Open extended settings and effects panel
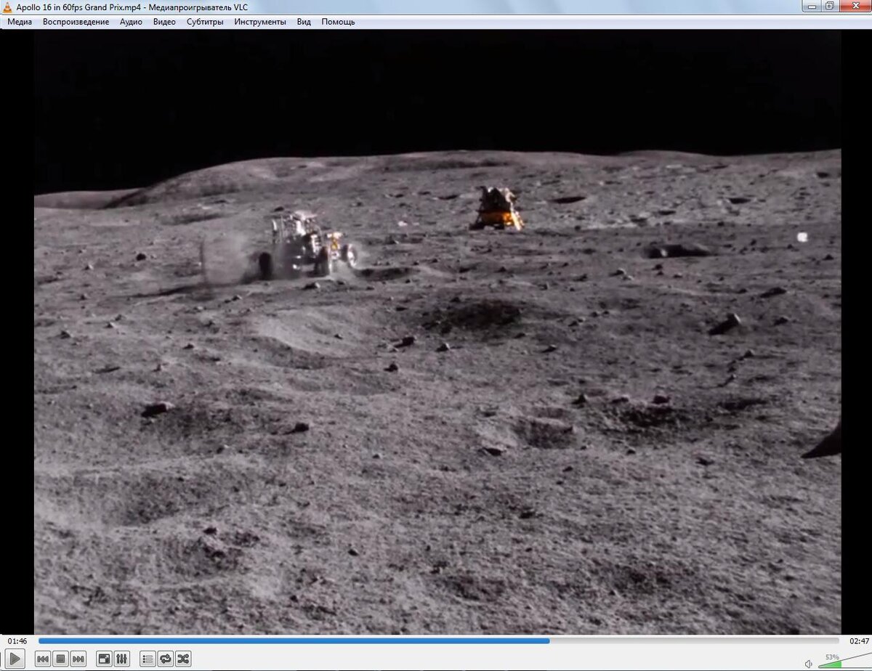The width and height of the screenshot is (872, 671). click(x=122, y=659)
